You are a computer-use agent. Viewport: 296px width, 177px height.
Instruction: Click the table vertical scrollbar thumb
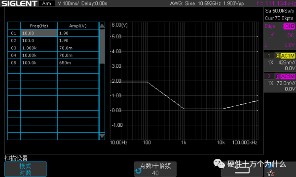(102, 46)
